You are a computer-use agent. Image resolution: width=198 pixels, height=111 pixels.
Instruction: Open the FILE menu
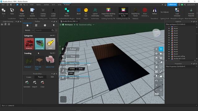pyautogui.click(x=3, y=5)
